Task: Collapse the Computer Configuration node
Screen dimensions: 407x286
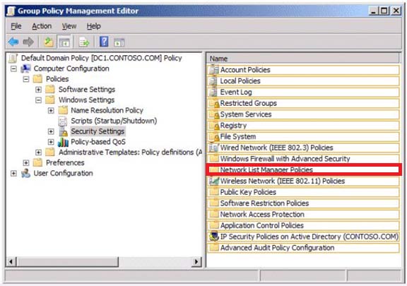Action: coord(13,68)
